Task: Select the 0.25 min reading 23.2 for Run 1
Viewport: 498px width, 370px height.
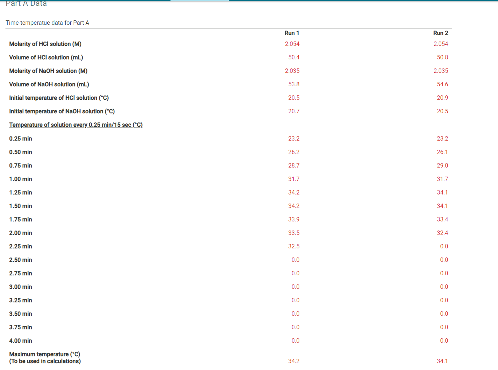Action: 294,138
